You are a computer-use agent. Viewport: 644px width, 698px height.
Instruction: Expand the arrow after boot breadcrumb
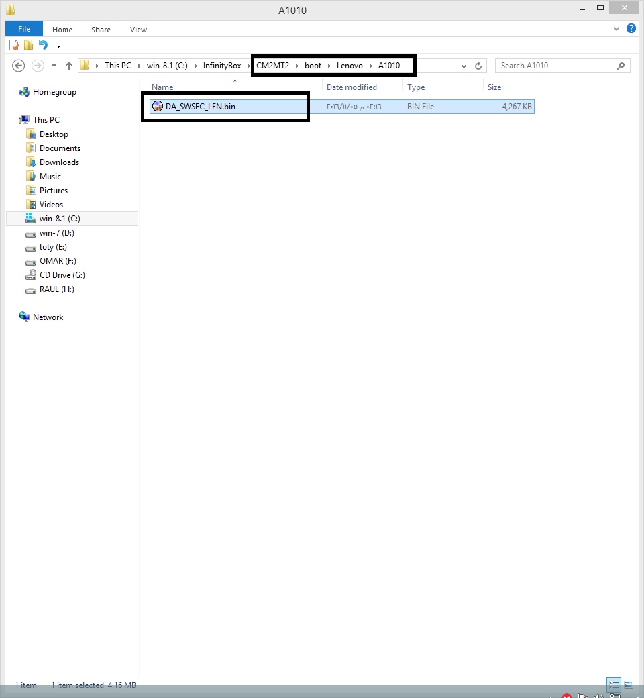tap(329, 66)
